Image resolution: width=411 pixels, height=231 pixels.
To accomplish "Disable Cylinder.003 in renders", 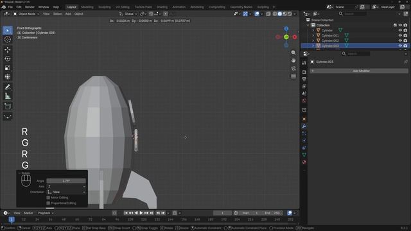I will click(x=405, y=46).
